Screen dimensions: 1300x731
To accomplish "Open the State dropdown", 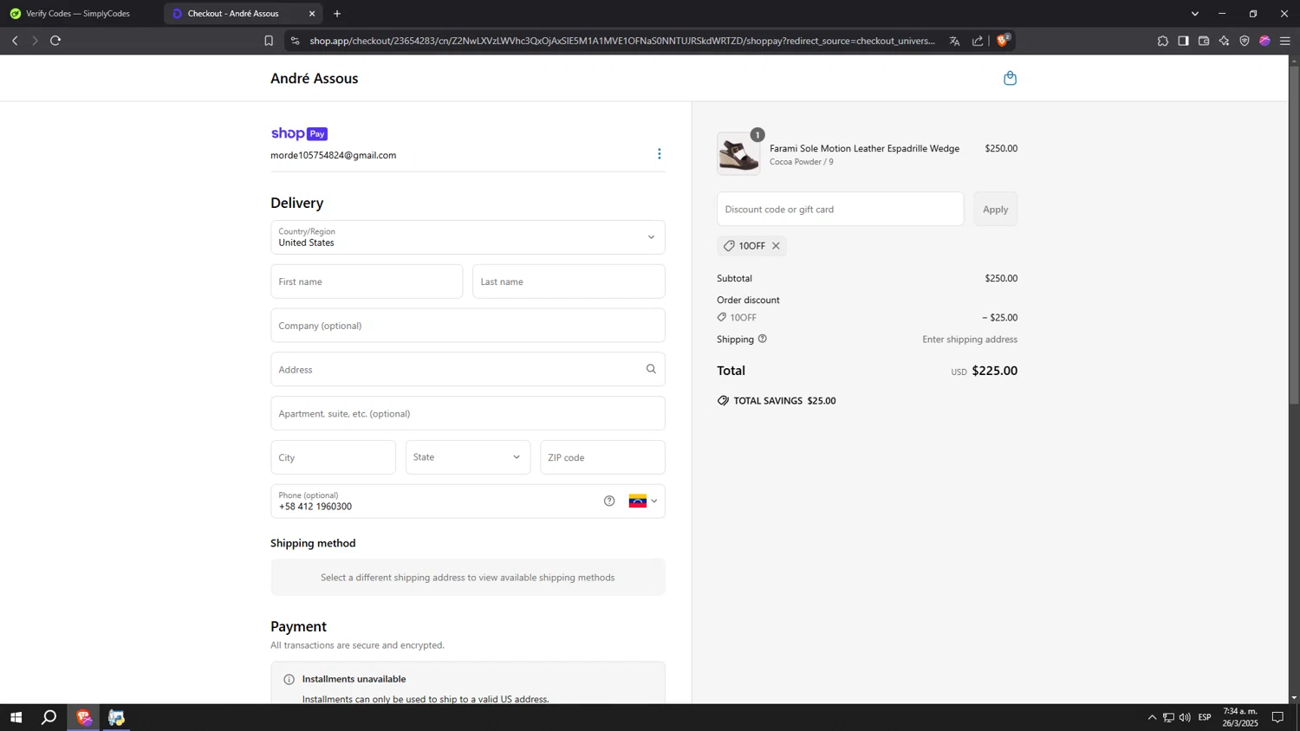I will pyautogui.click(x=468, y=457).
